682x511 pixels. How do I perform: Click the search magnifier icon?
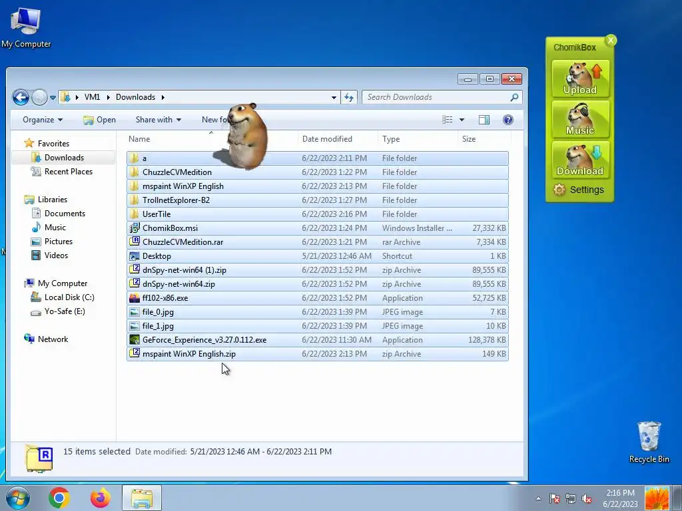click(514, 97)
